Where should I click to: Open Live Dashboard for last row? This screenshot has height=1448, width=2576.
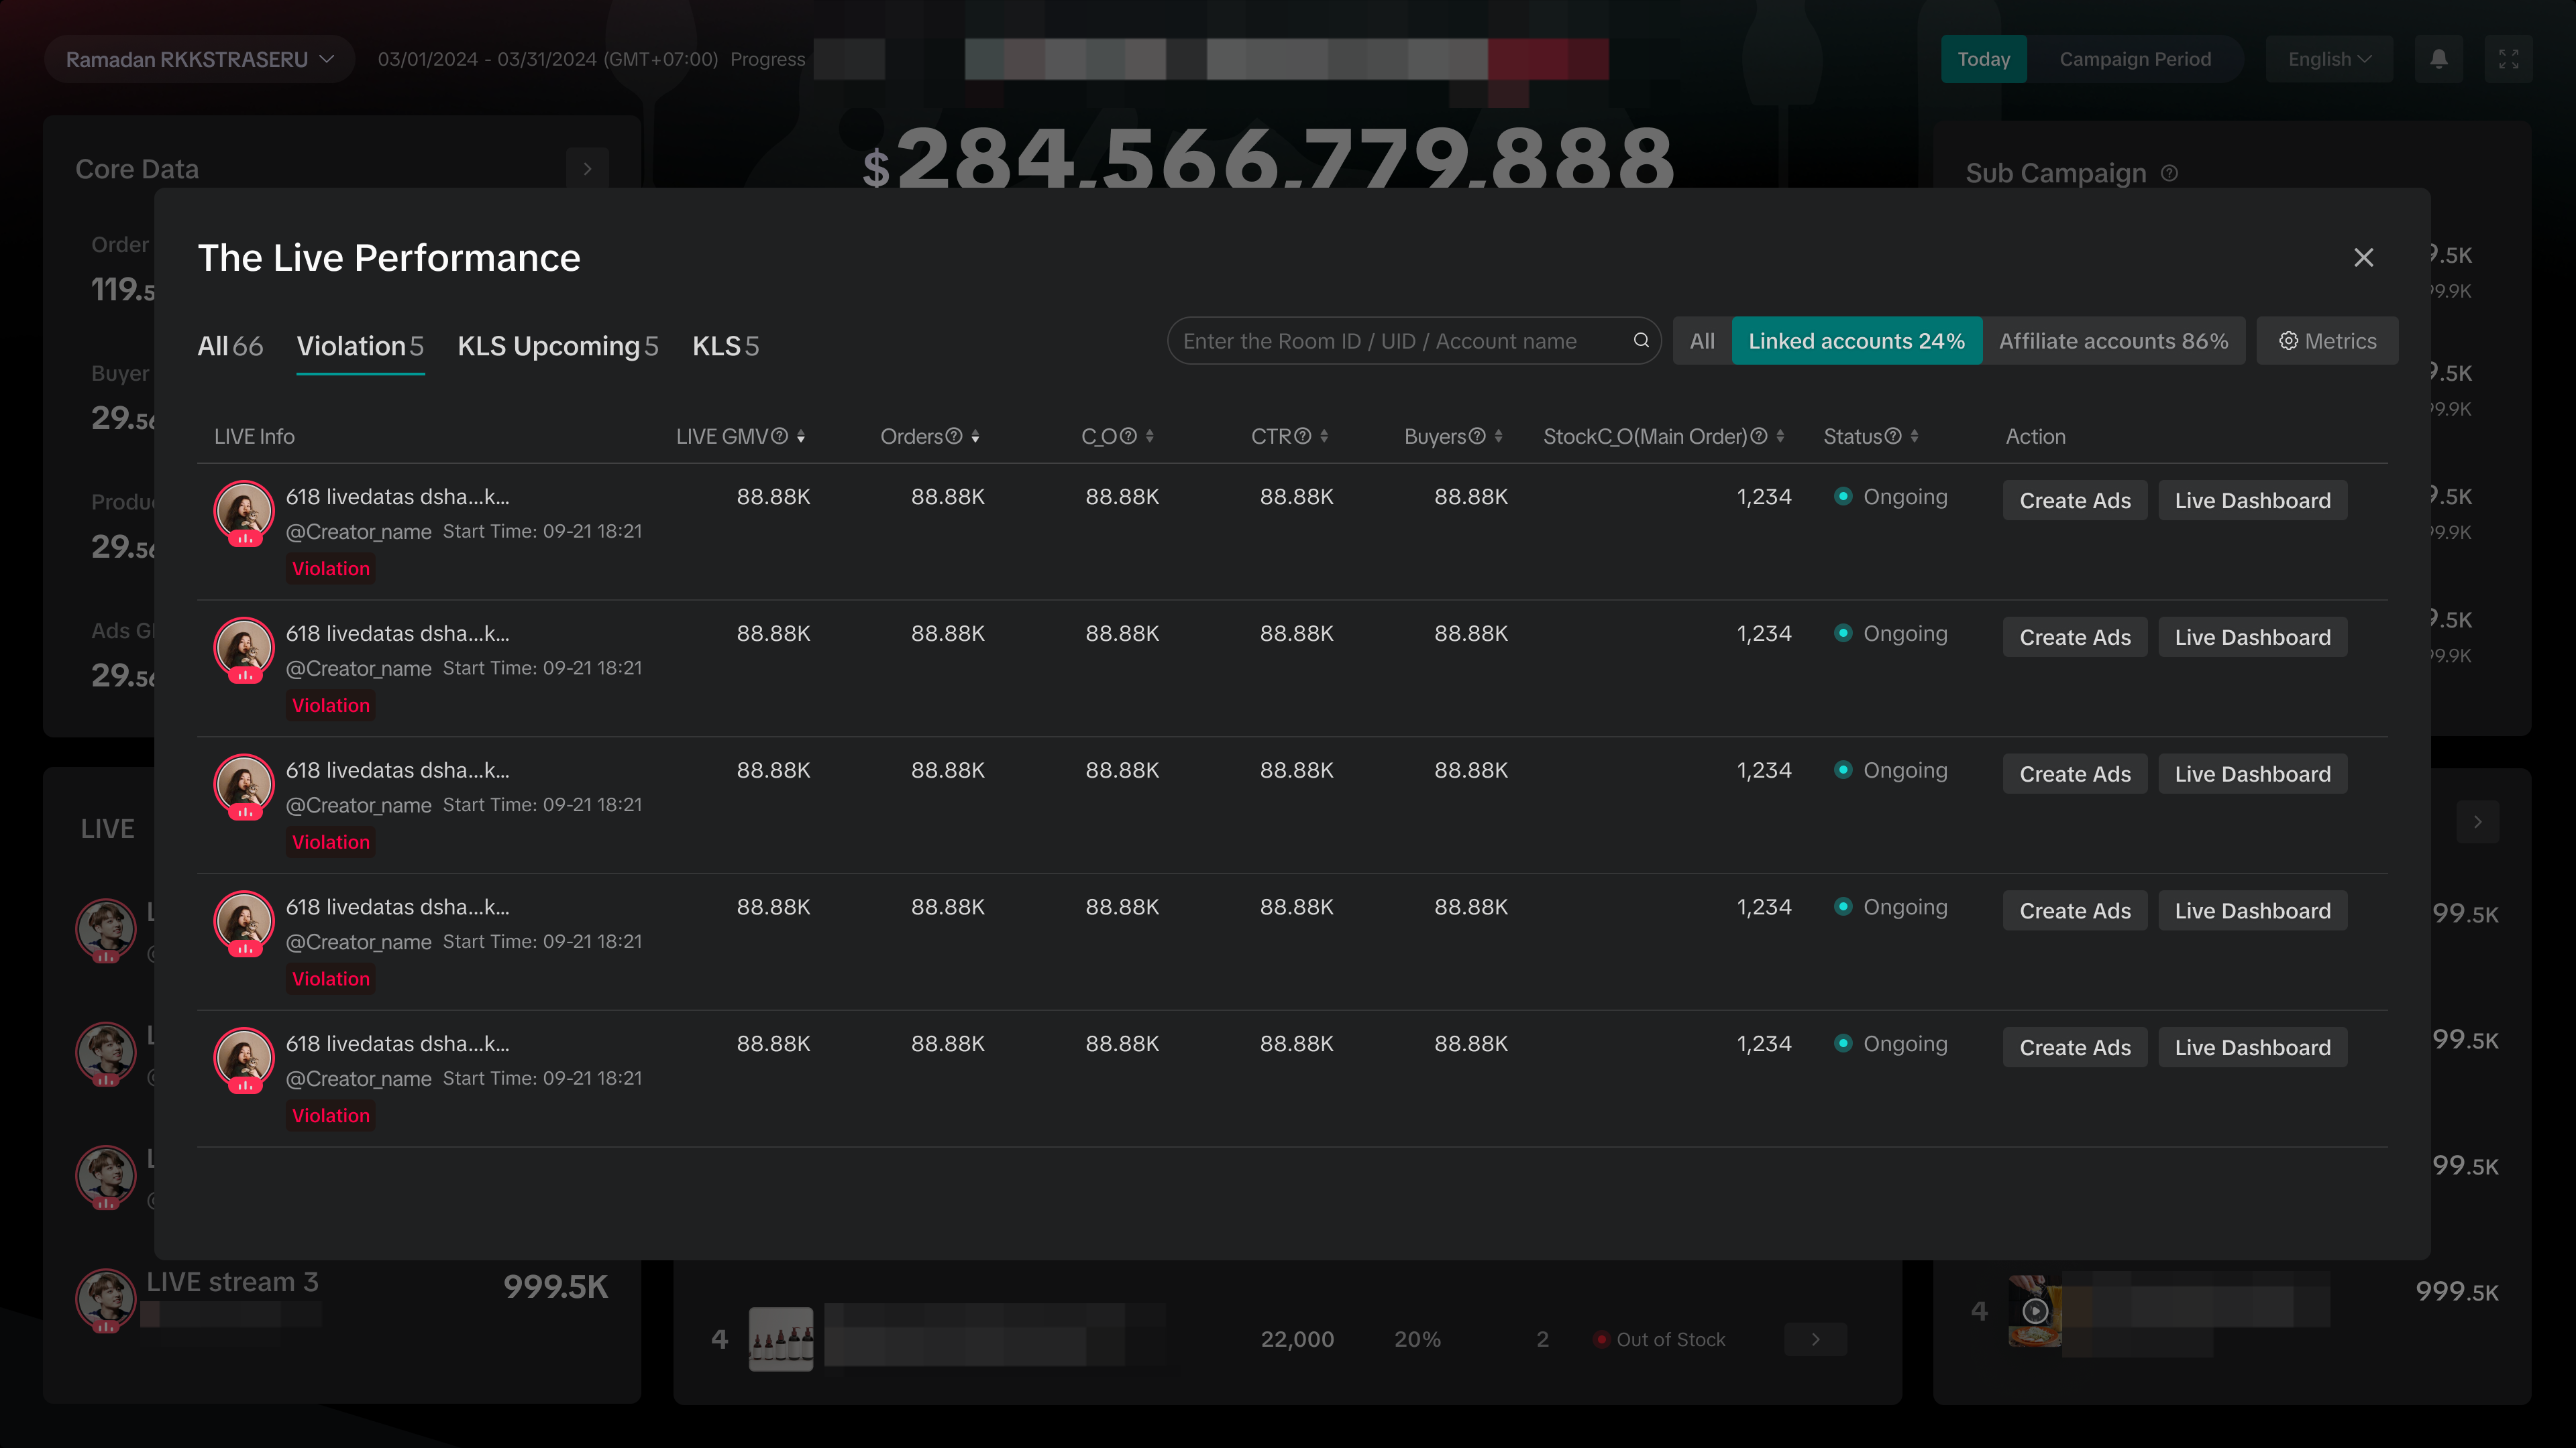[2252, 1047]
